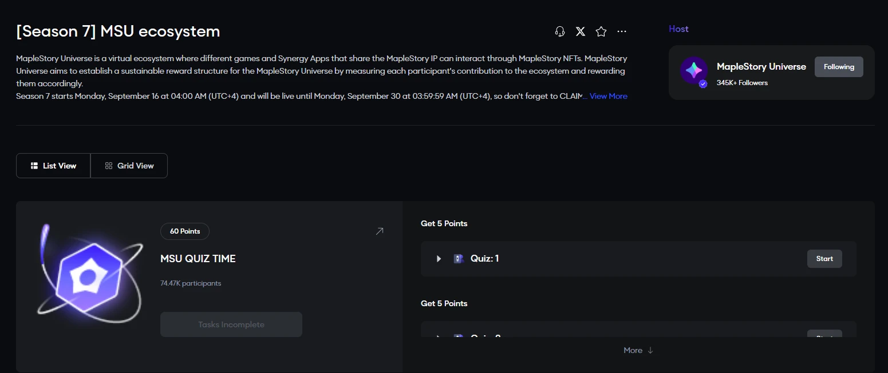Screen dimensions: 888x373
Task: Click the verified badge on host avatar
Action: click(x=703, y=84)
